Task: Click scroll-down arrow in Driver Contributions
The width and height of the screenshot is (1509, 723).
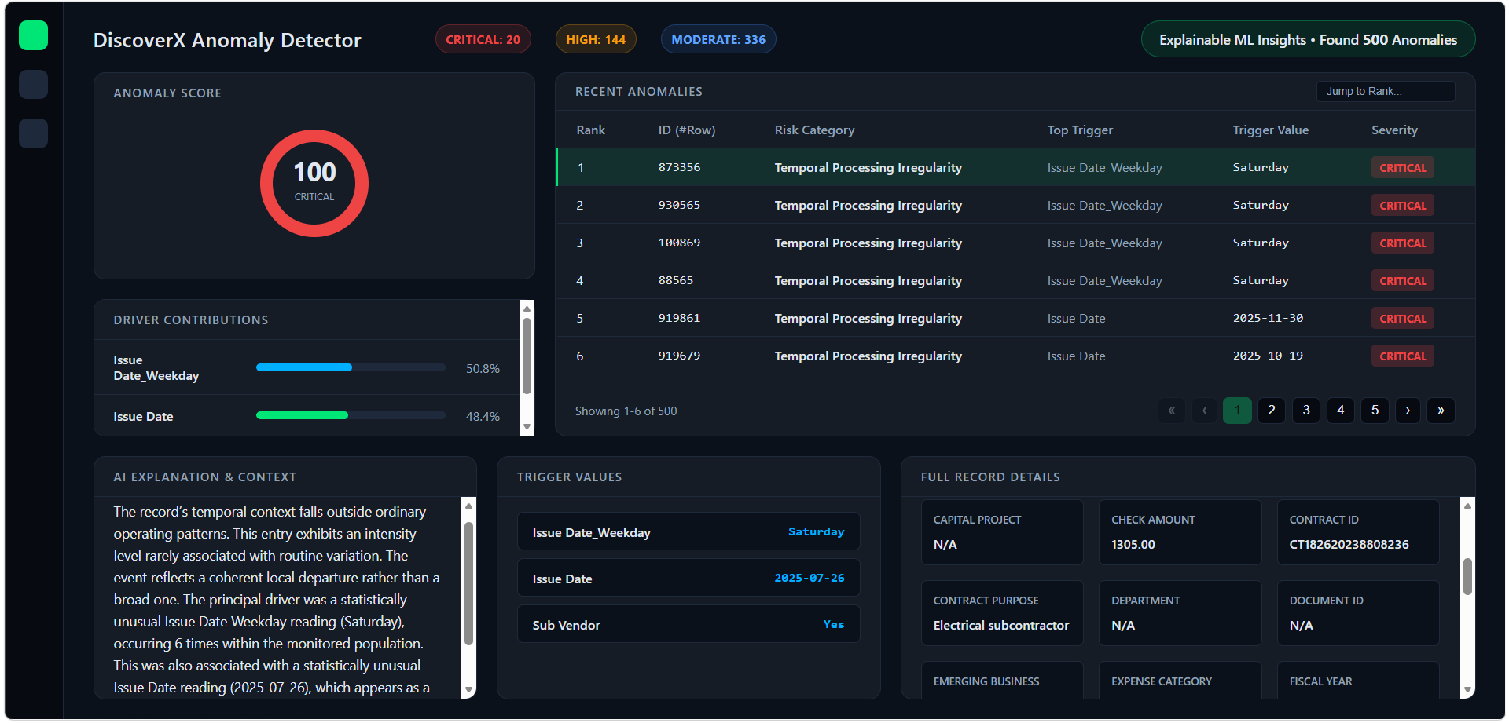Action: (527, 428)
